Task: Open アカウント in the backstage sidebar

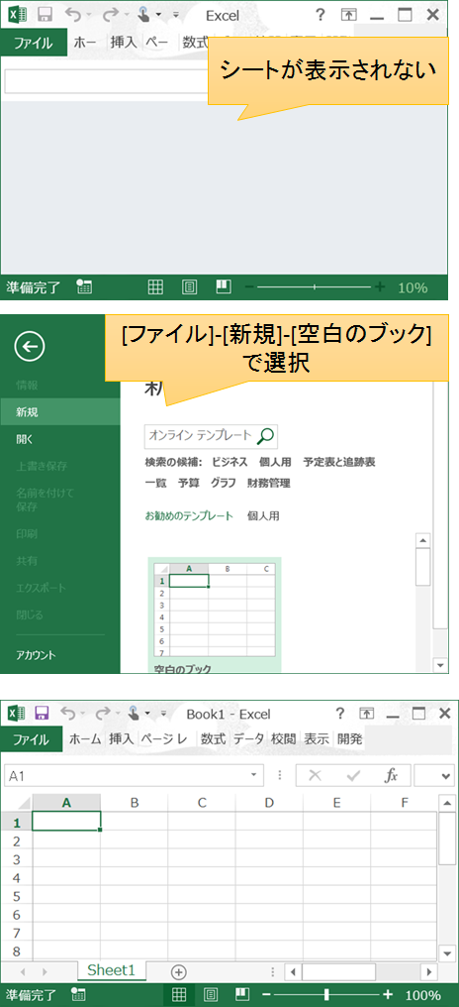Action: tap(60, 655)
